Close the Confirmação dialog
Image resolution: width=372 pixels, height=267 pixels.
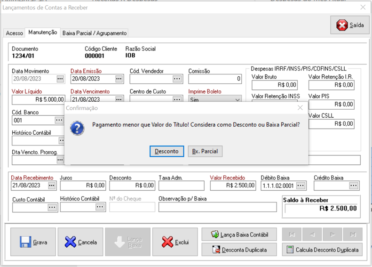[300, 108]
